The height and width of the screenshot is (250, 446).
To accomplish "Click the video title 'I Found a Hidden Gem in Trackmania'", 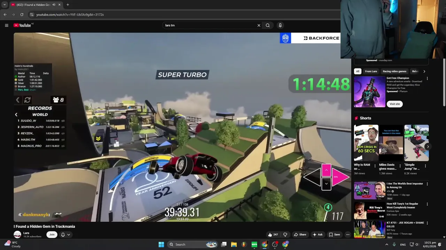I will 44,226.
